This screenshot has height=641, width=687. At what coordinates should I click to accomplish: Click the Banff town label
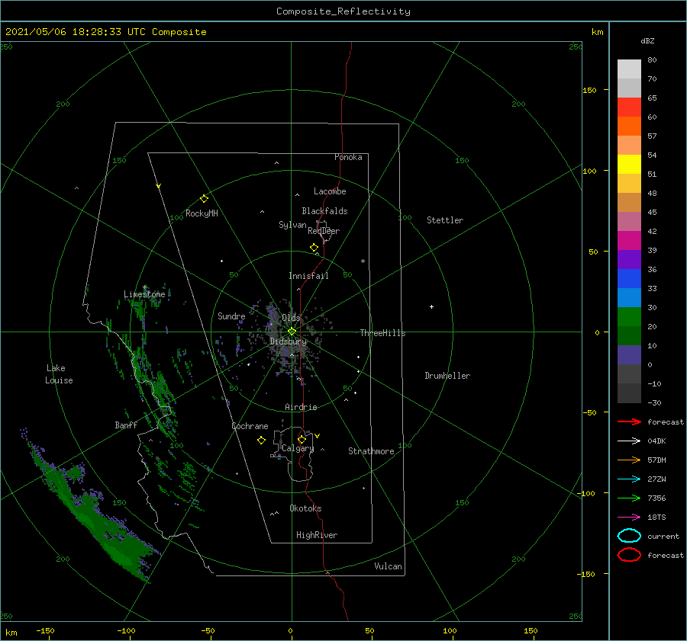point(126,425)
